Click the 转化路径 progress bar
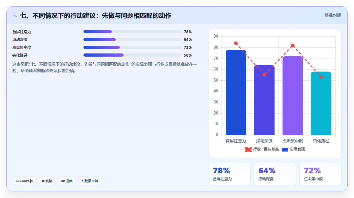The width and height of the screenshot is (354, 198). [x=132, y=55]
